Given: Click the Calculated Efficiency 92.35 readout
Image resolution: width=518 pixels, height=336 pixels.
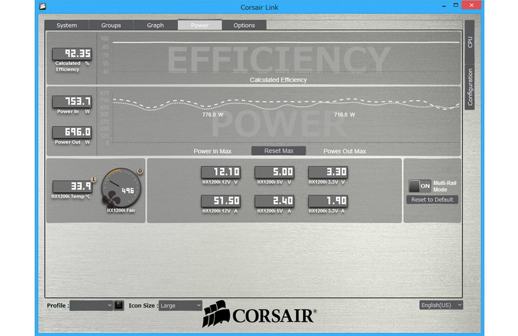Looking at the screenshot, I should tap(72, 54).
